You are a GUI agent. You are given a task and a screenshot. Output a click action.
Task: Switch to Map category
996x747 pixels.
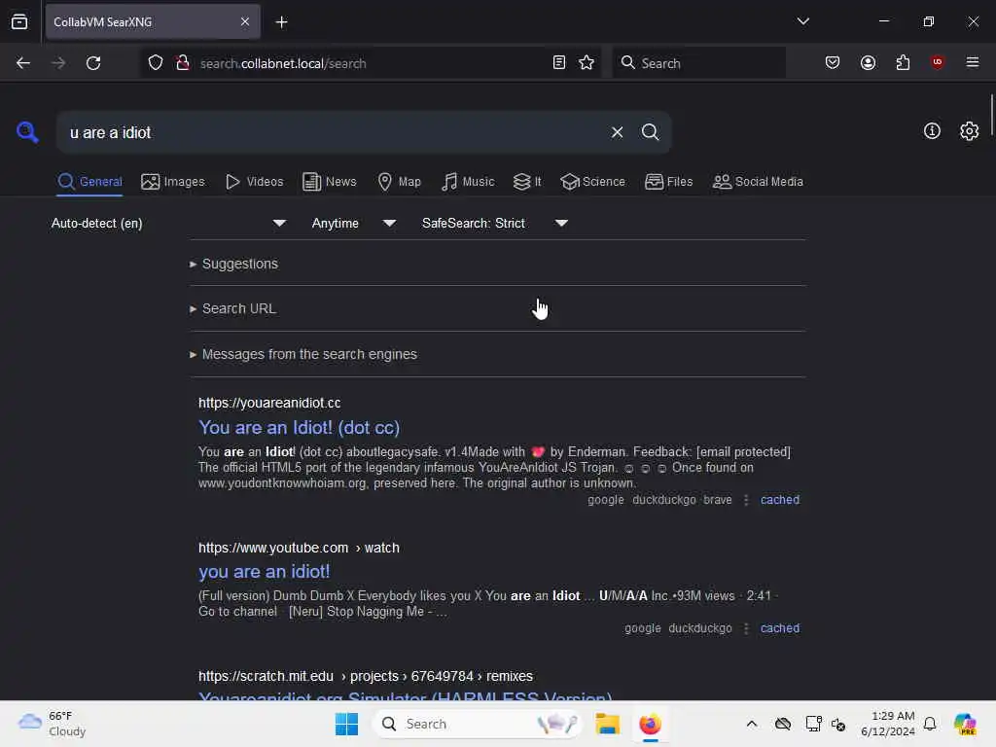point(399,182)
